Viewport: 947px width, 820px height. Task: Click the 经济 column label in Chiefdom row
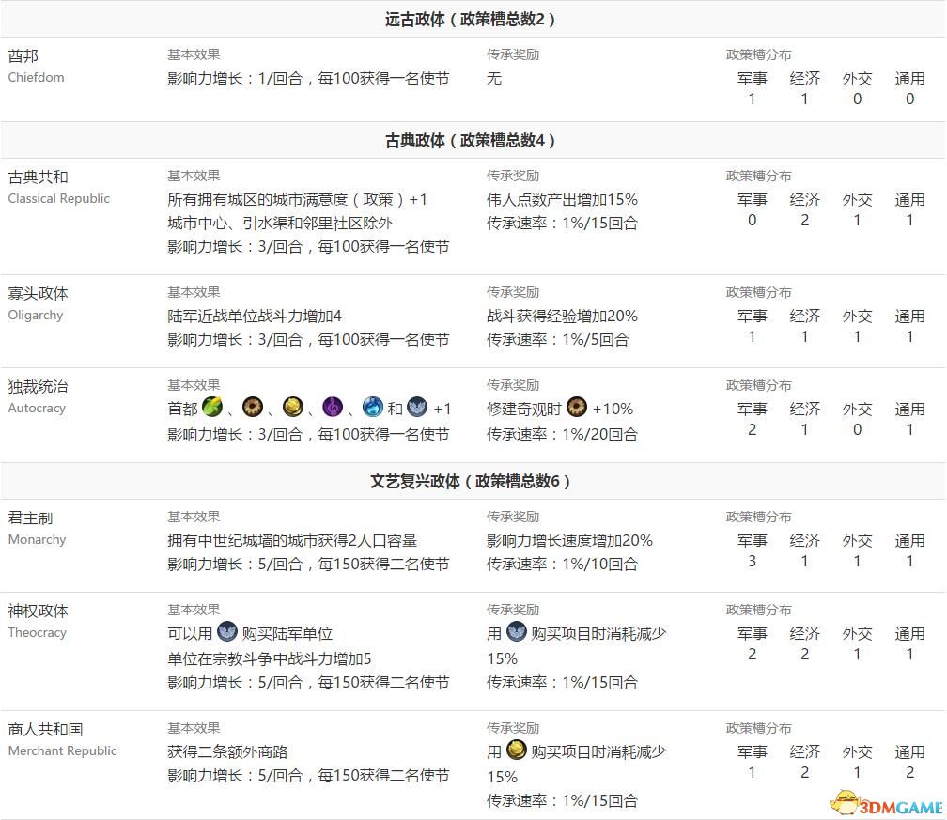(x=804, y=79)
